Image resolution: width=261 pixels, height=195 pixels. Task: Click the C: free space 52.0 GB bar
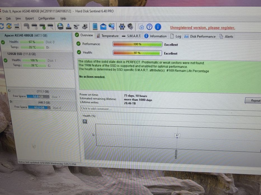[x=38, y=96]
